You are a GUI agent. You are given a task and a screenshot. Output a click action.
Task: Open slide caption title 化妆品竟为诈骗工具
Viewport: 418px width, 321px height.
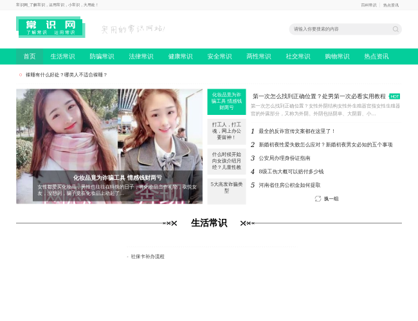pos(118,178)
